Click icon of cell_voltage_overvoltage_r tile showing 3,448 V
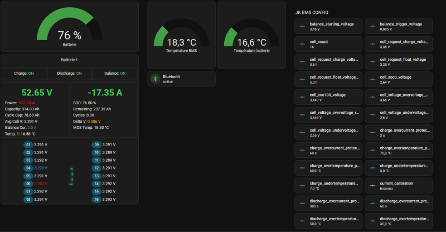 tap(302, 115)
